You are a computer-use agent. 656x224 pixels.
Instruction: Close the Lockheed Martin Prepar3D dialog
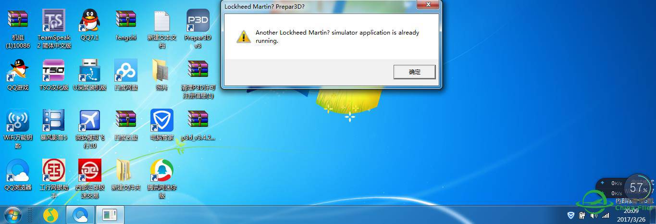427,5
